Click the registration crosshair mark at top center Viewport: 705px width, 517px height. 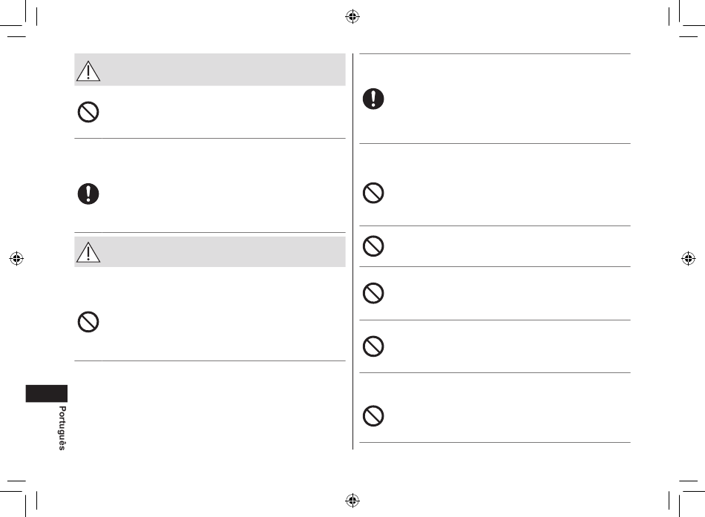point(352,16)
